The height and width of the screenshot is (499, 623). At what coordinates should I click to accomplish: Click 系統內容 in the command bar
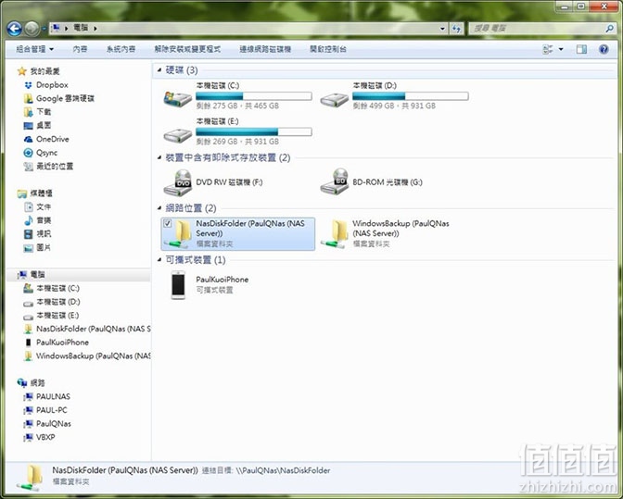[x=121, y=49]
